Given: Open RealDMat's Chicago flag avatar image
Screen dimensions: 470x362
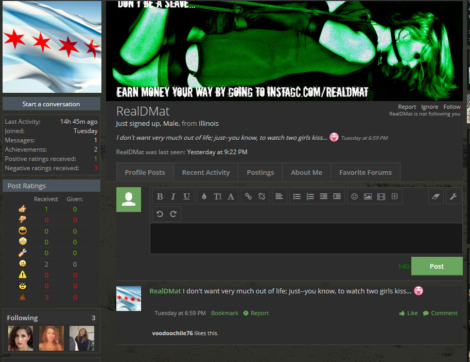Looking at the screenshot, I should [52, 46].
